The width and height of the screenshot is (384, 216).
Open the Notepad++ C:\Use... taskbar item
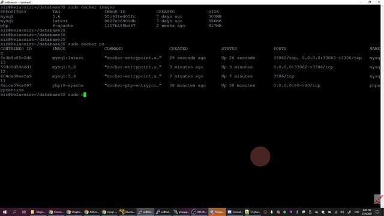pos(253,212)
